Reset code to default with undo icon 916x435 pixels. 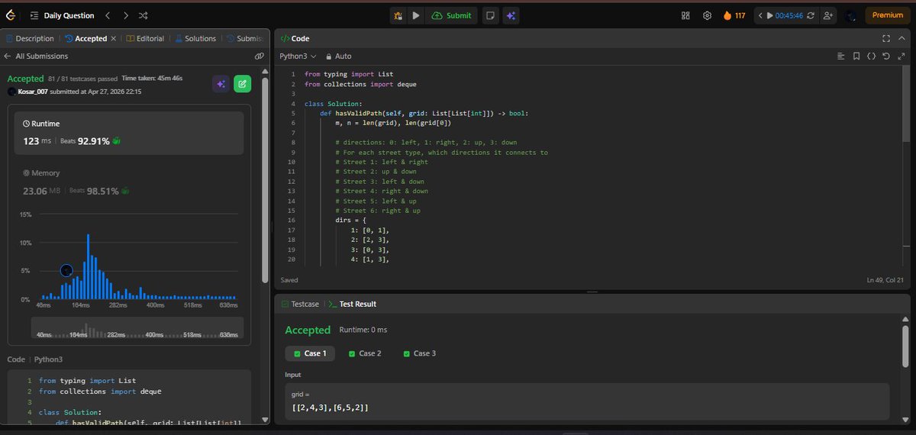coord(885,56)
